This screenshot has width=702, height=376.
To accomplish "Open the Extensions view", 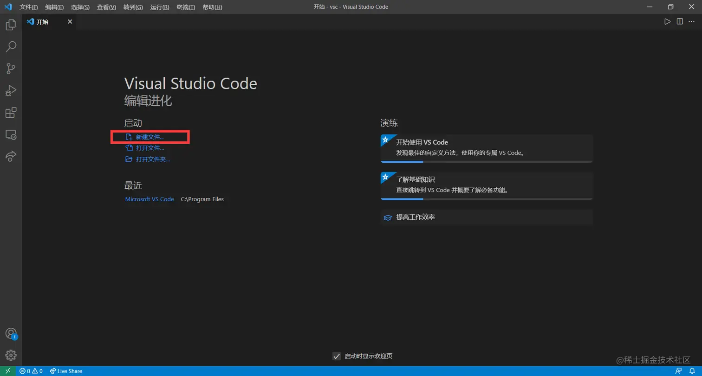I will point(11,113).
